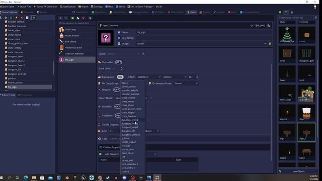The image size is (322, 181).
Task: Click Export Game in top toolbar
Action: pos(7,7)
